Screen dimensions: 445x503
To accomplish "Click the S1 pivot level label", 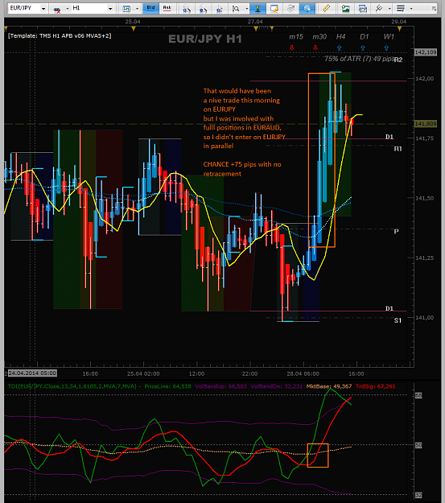I will [x=398, y=320].
